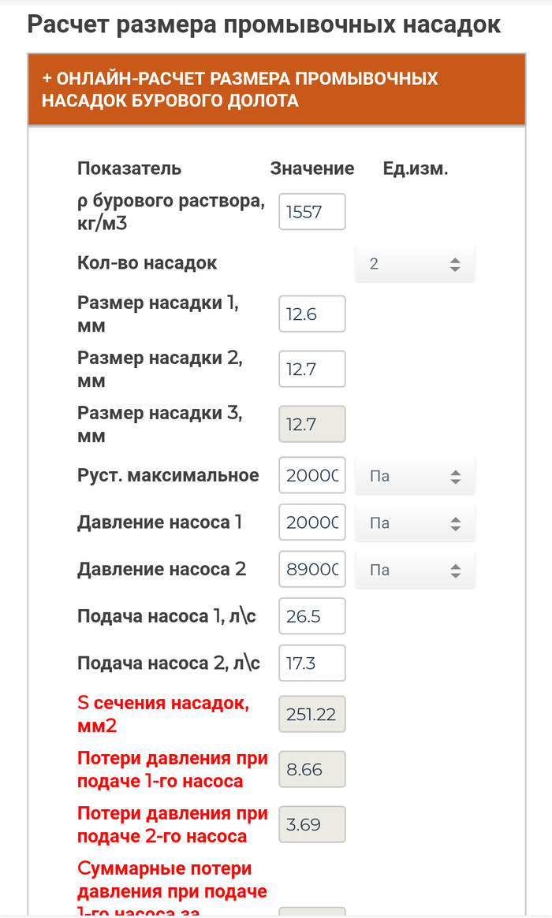Viewport: 552px width, 918px height.
Task: Open the nozzle count dropdown
Action: (x=415, y=264)
